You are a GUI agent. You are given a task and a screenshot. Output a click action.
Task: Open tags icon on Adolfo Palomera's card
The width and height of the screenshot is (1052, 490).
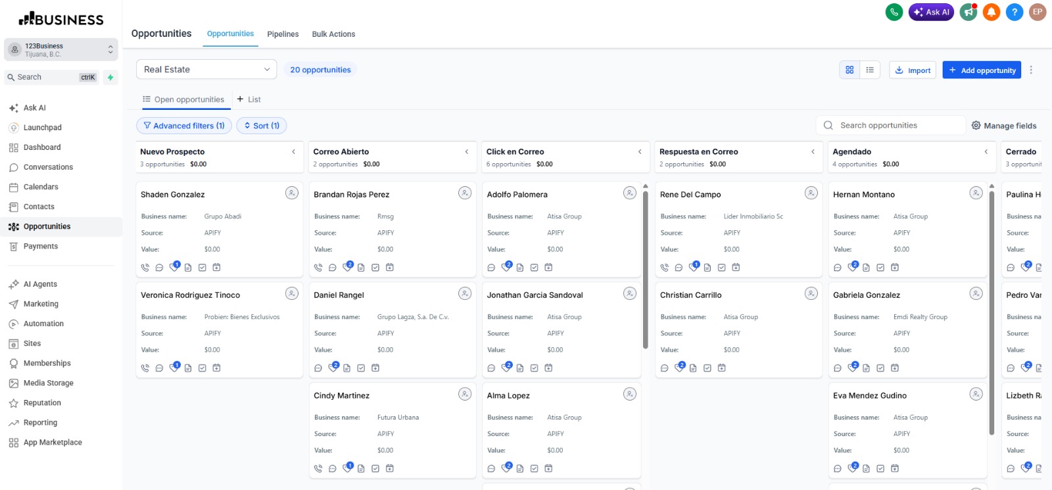pos(506,267)
